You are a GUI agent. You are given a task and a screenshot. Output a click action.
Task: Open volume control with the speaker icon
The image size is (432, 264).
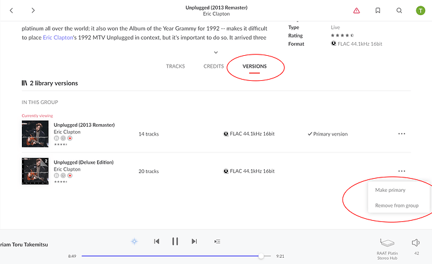click(x=416, y=243)
